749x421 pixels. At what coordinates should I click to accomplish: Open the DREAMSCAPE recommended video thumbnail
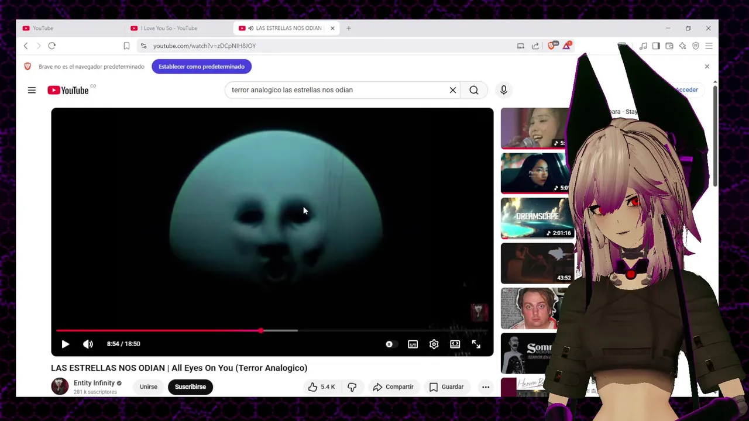[x=537, y=219]
